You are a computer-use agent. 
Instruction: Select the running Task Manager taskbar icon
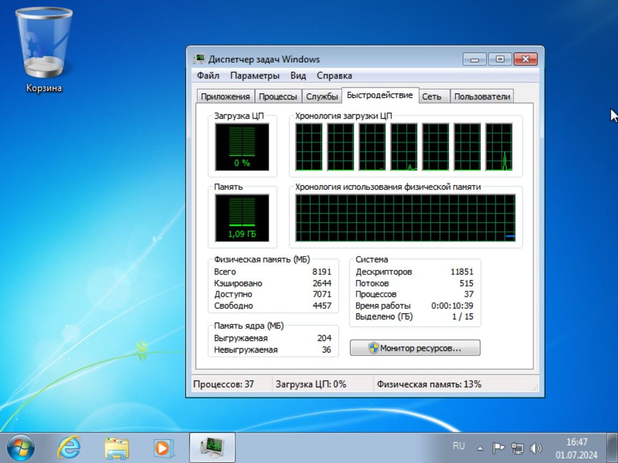[x=212, y=446]
